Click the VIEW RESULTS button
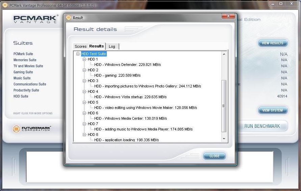 (x=273, y=43)
